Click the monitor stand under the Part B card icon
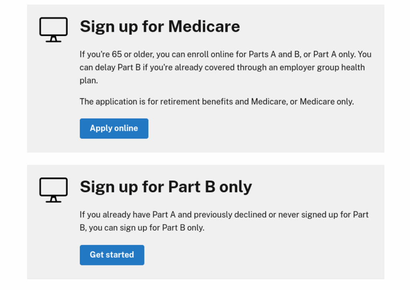The image size is (410, 290). (53, 199)
